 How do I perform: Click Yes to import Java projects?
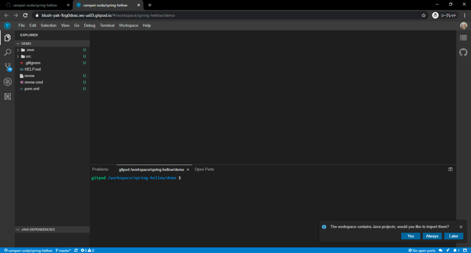(411, 236)
